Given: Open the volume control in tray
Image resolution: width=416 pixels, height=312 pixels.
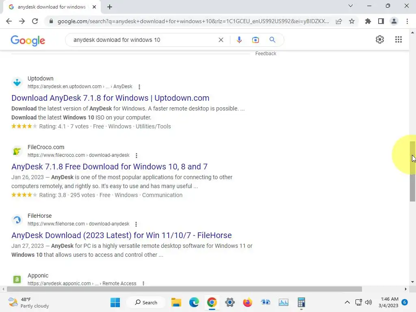Looking at the screenshot, I should tap(368, 302).
